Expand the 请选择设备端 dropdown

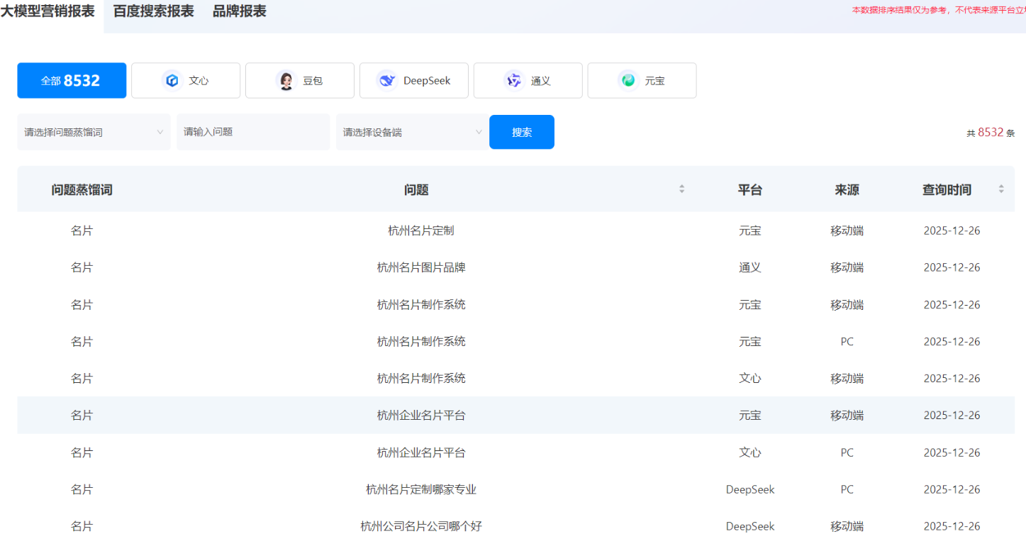[x=412, y=132]
